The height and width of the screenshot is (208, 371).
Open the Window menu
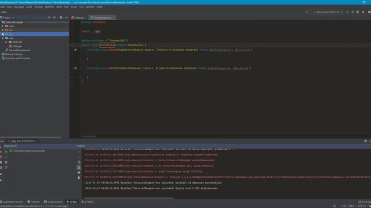pos(90,7)
